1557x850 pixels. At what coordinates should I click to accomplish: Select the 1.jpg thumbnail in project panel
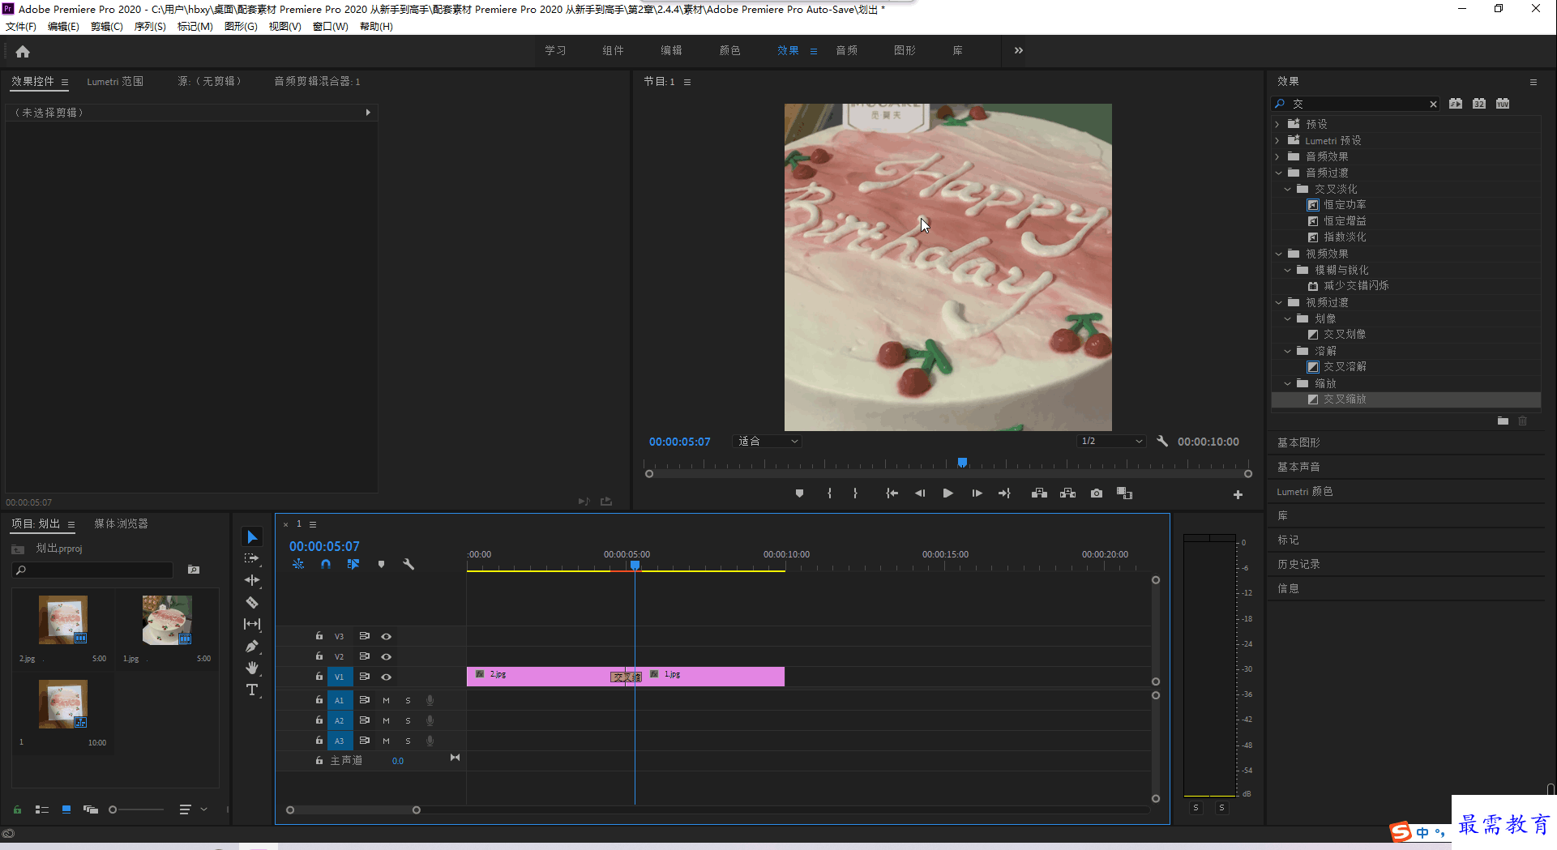click(167, 620)
